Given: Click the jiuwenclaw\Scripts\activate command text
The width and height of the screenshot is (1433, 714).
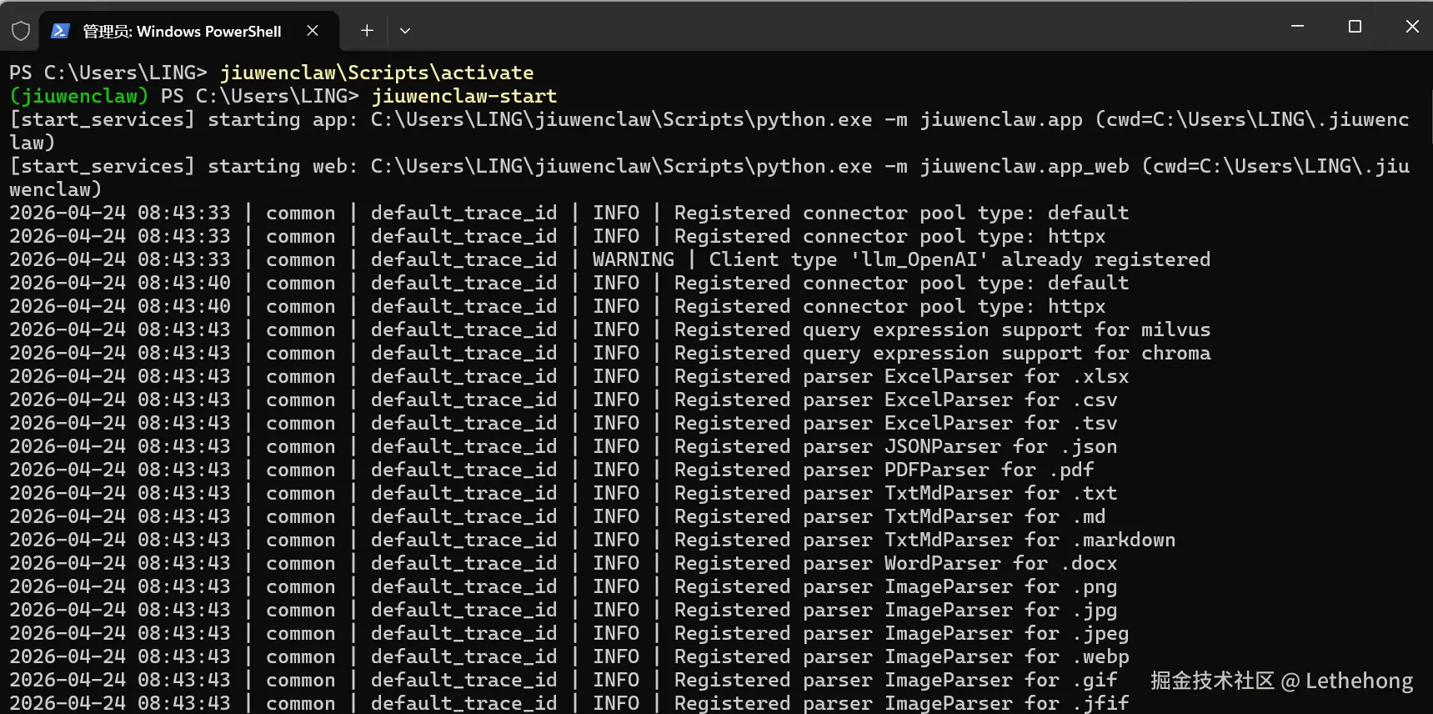Looking at the screenshot, I should coord(377,73).
